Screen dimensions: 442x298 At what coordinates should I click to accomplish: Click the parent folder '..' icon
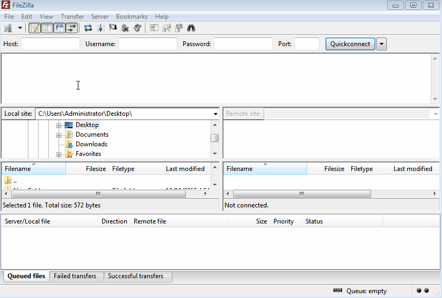[8, 180]
